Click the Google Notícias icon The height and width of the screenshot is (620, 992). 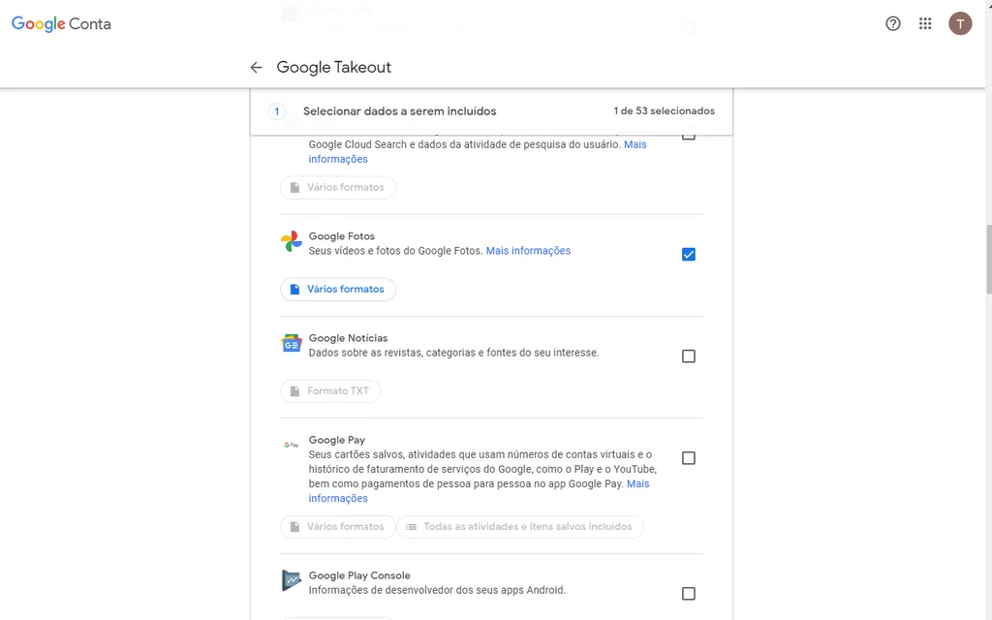(x=291, y=344)
